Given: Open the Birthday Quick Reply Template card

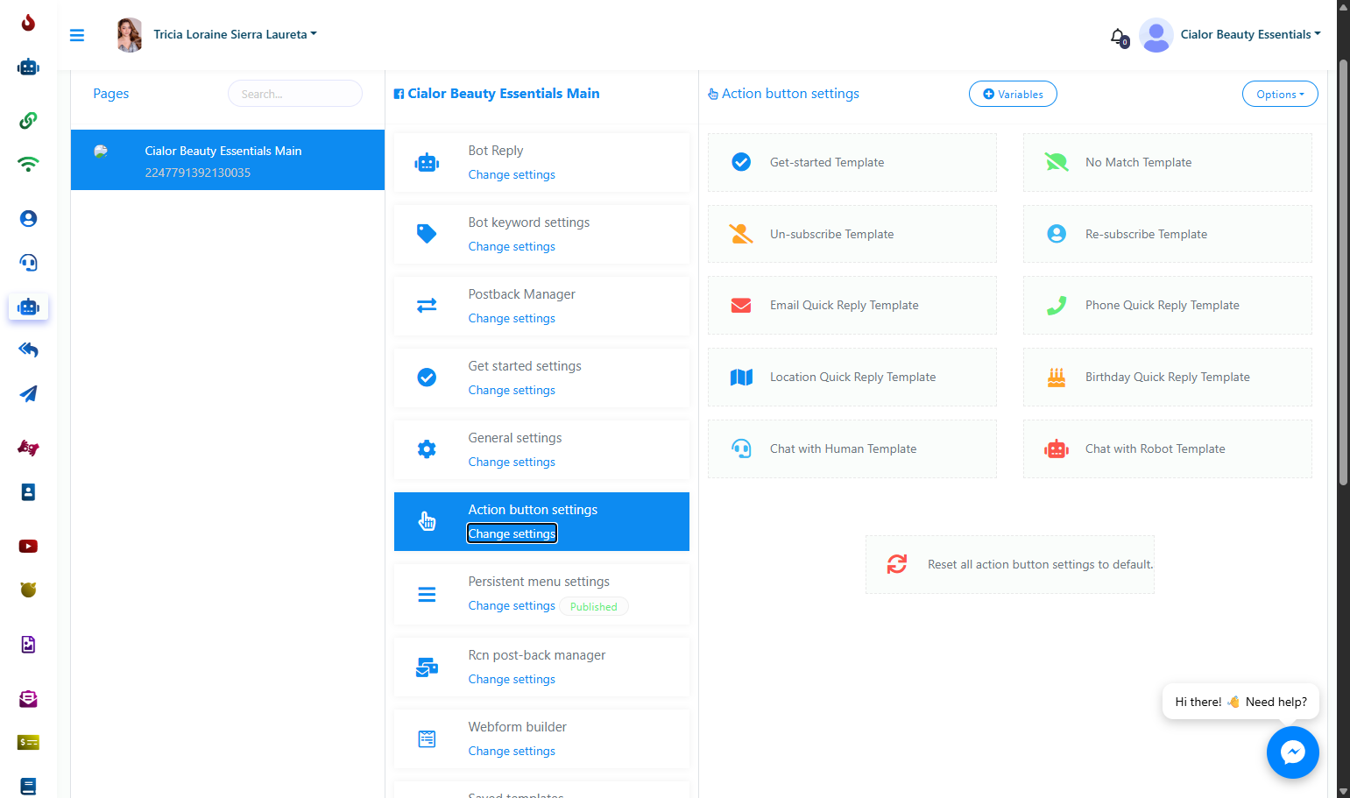Looking at the screenshot, I should (x=1168, y=377).
